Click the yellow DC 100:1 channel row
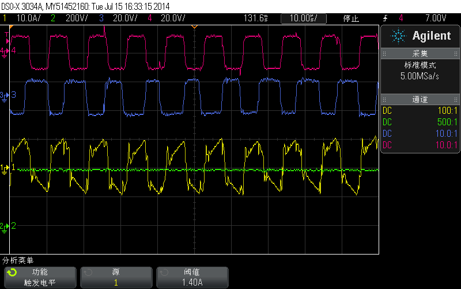The height and width of the screenshot is (289, 461). (x=420, y=111)
